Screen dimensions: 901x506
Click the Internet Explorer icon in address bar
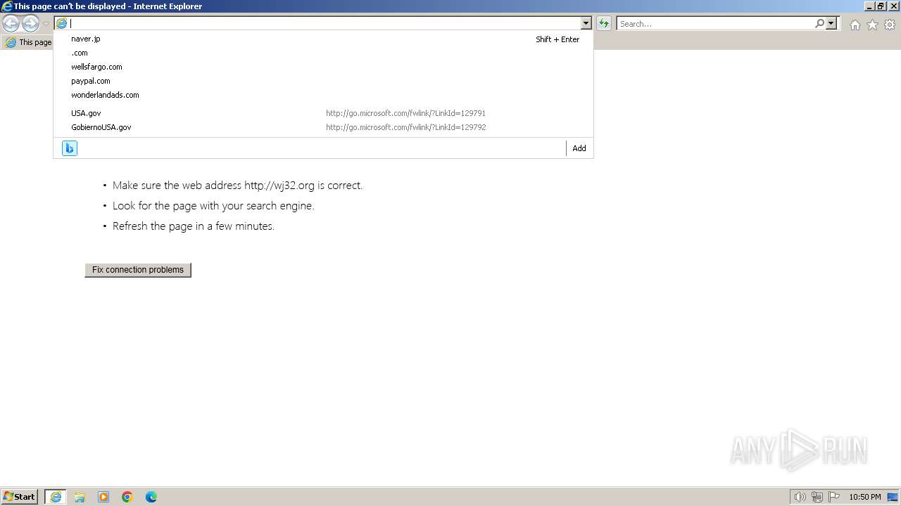coord(61,23)
